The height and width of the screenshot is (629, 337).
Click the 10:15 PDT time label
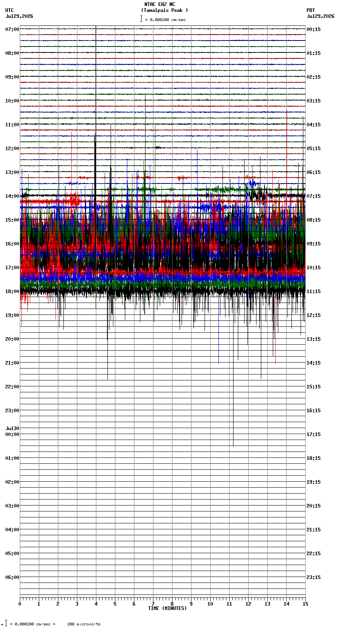point(314,268)
